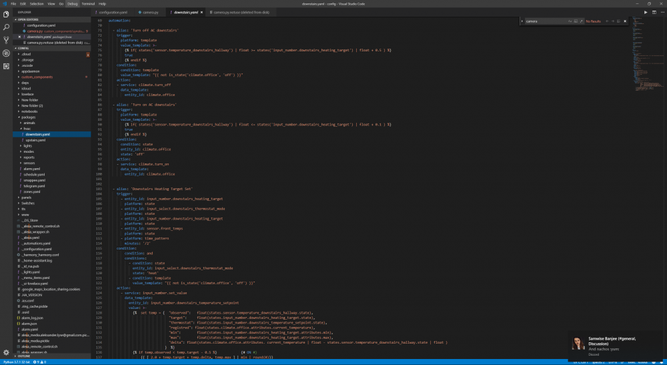The image size is (667, 365).
Task: Click the Split Editor icon
Action: [x=654, y=12]
